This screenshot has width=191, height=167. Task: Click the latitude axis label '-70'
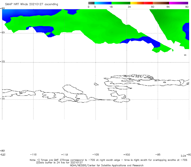click(2, 62)
